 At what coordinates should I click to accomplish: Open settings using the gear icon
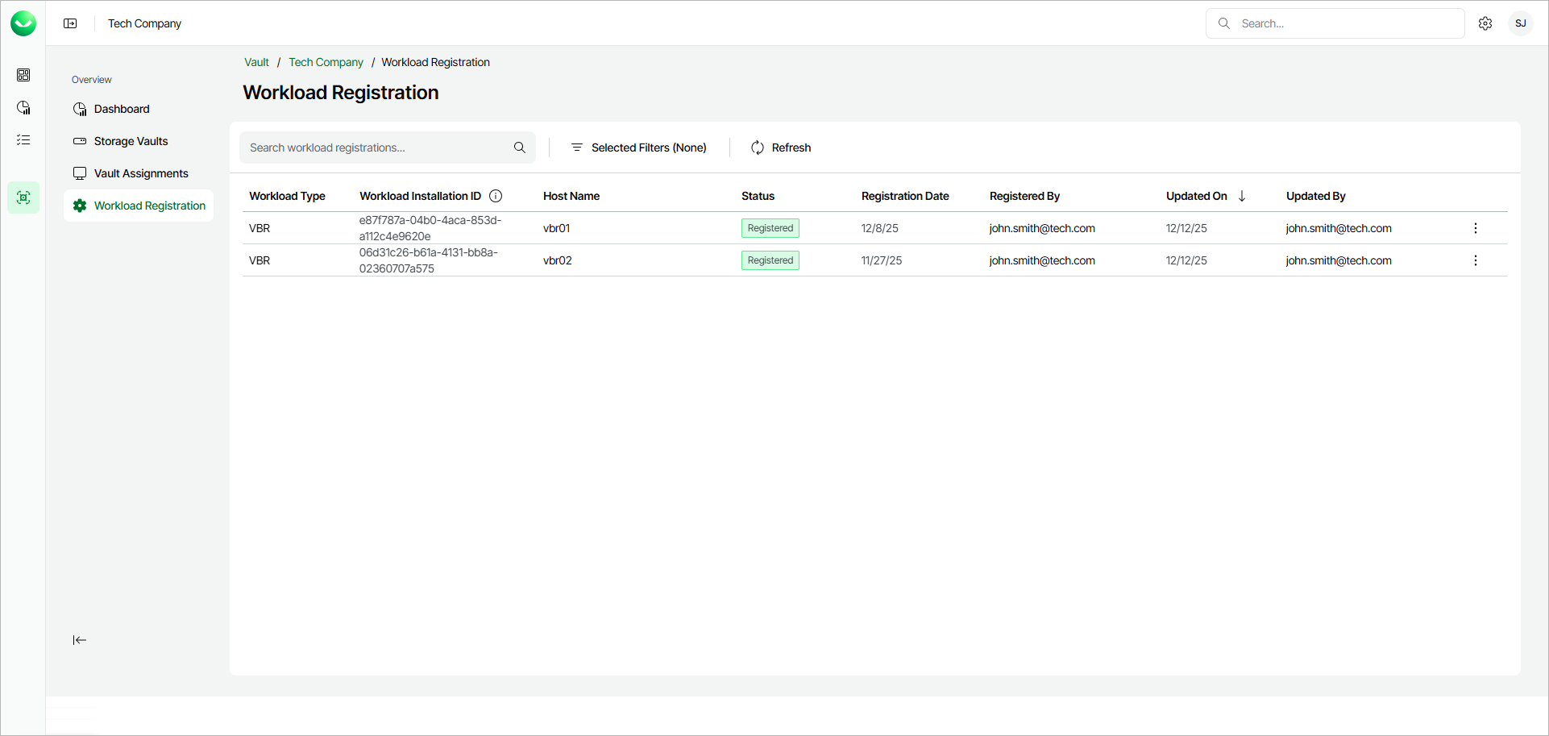click(x=1485, y=23)
